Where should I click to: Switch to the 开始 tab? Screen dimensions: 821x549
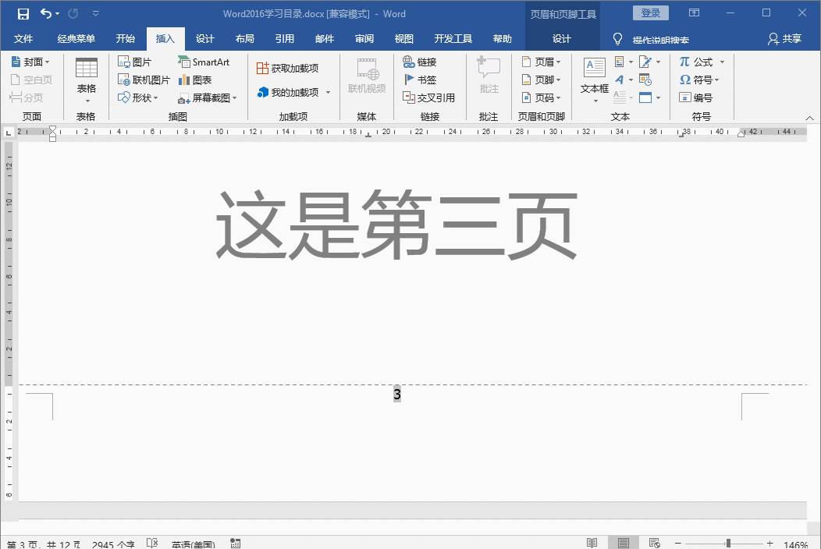point(125,39)
